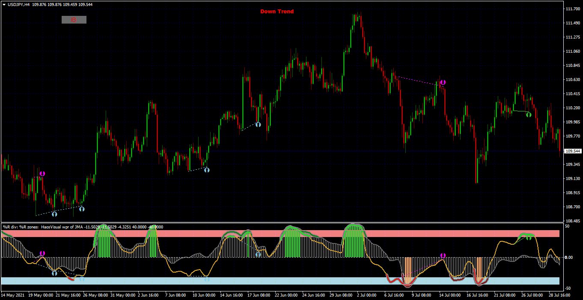Click time axis label 10 Jun 00:00
Screen dimensions: 583x300
(205, 295)
